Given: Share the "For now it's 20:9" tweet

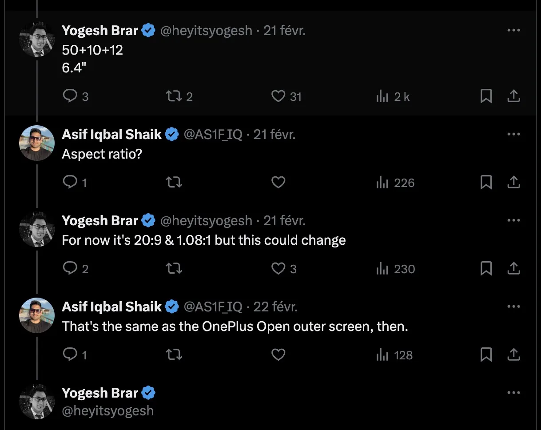Looking at the screenshot, I should (513, 268).
